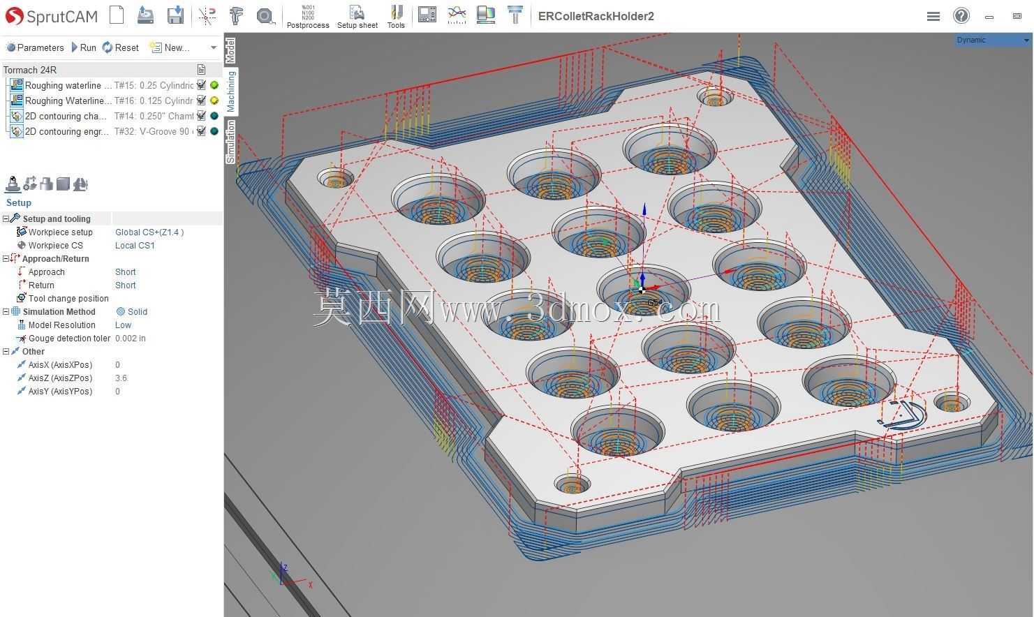Open the Tools library
1034x617 pixels.
[x=396, y=17]
